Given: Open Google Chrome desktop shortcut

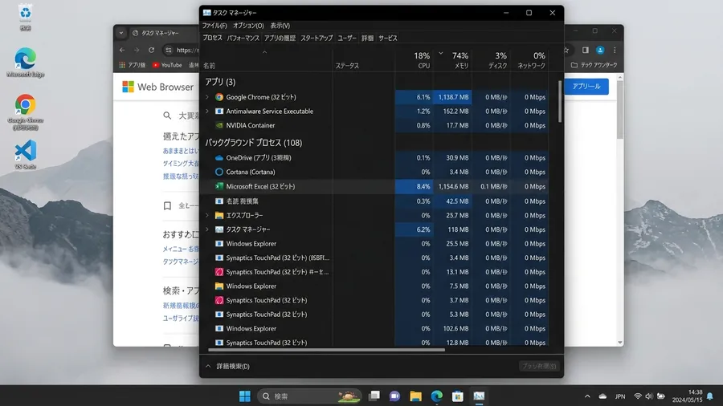Looking at the screenshot, I should [26, 112].
